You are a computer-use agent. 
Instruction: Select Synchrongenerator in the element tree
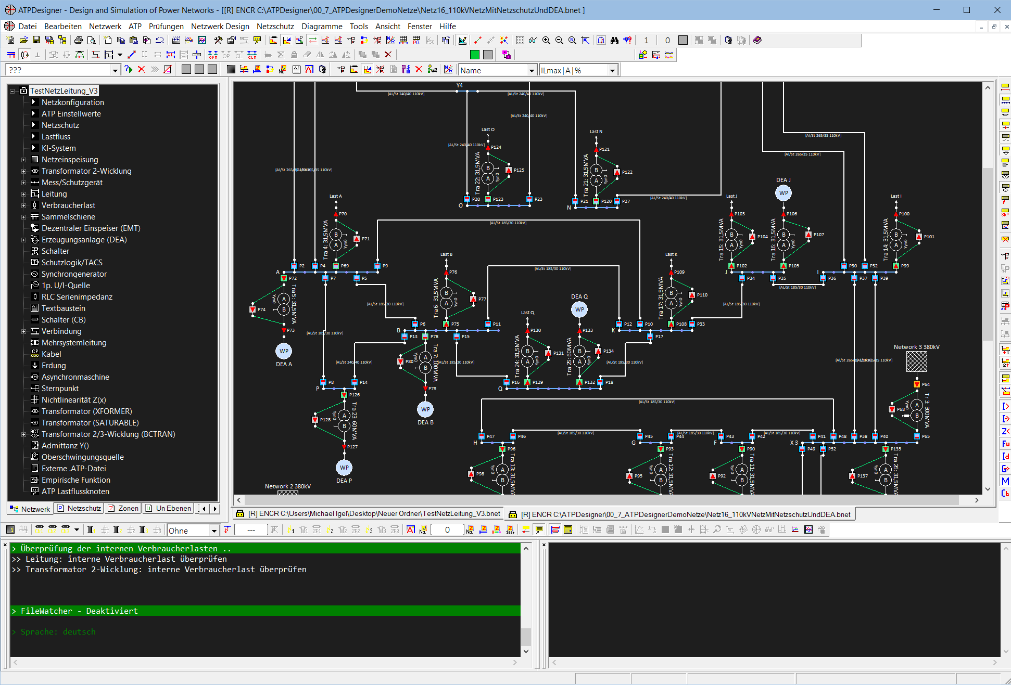(x=74, y=274)
